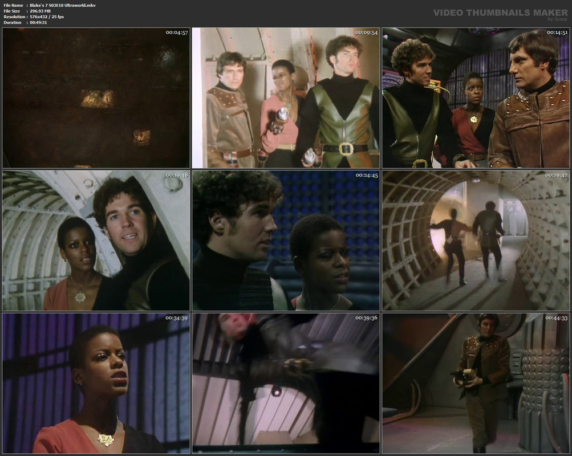This screenshot has width=572, height=456.
Task: Select the frame stamped 00:19:48
Action: (x=96, y=241)
